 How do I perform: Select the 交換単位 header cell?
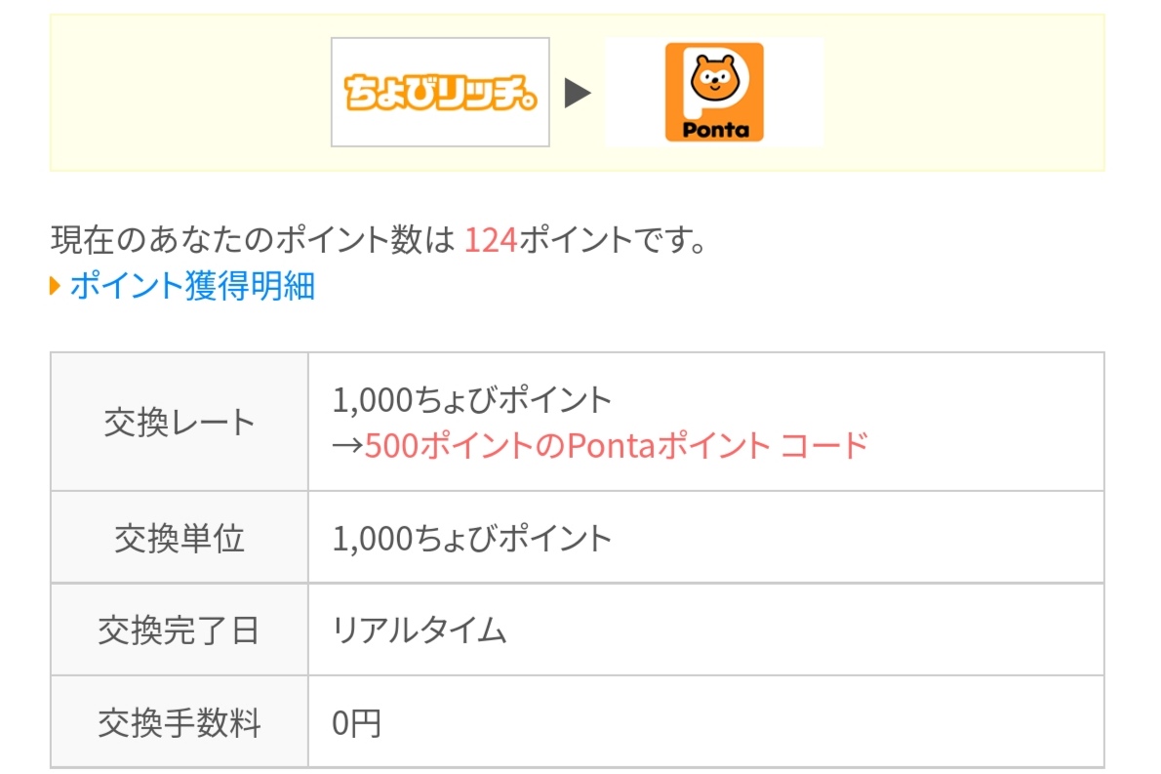(x=180, y=538)
